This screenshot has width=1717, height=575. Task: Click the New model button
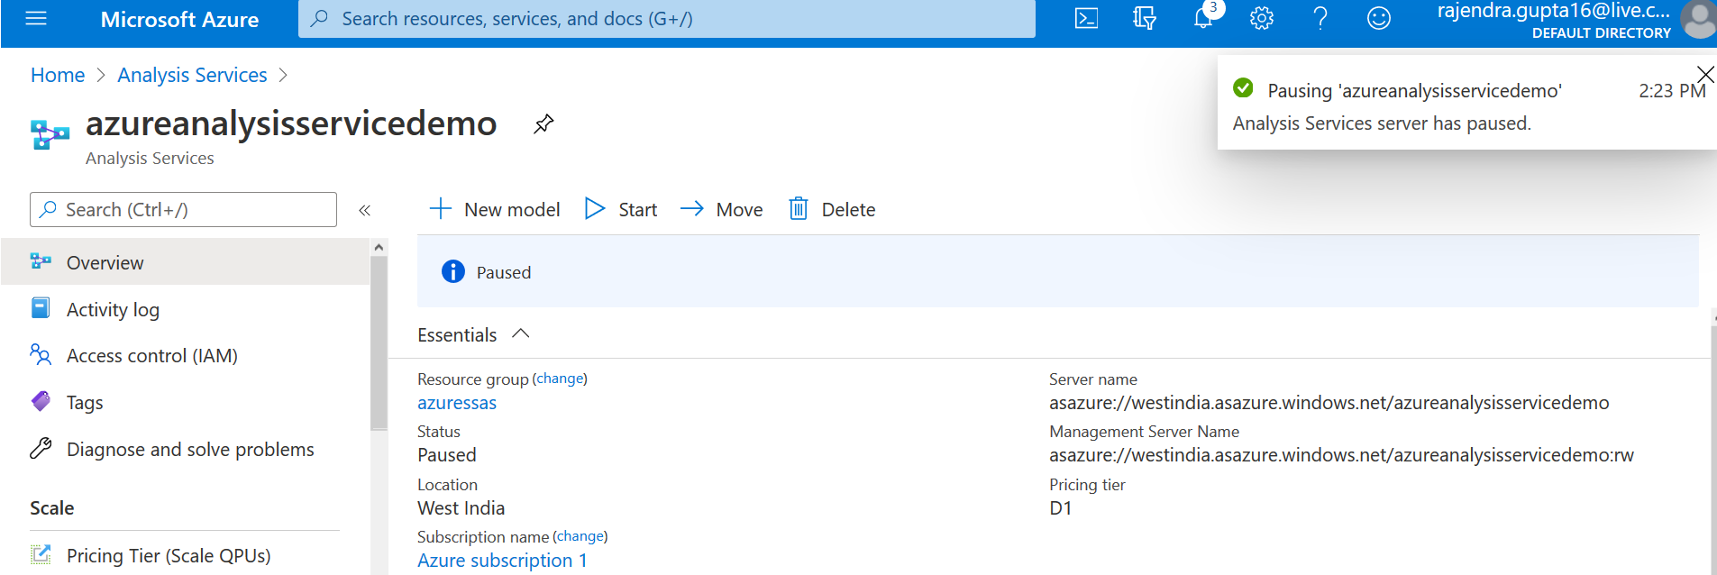click(x=495, y=210)
